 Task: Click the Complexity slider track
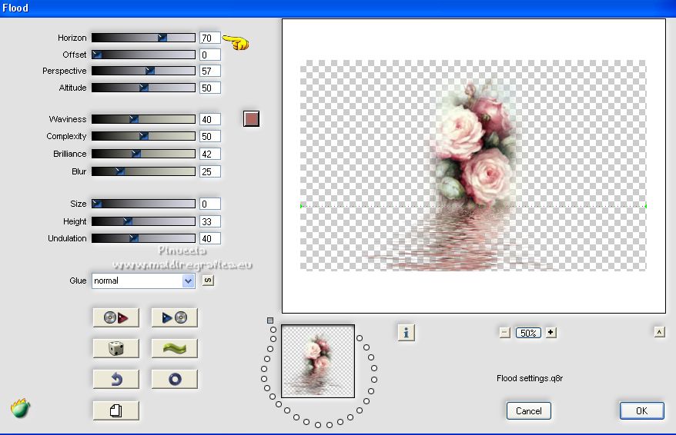[x=143, y=136]
